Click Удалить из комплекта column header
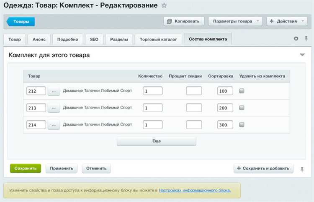 [262, 76]
